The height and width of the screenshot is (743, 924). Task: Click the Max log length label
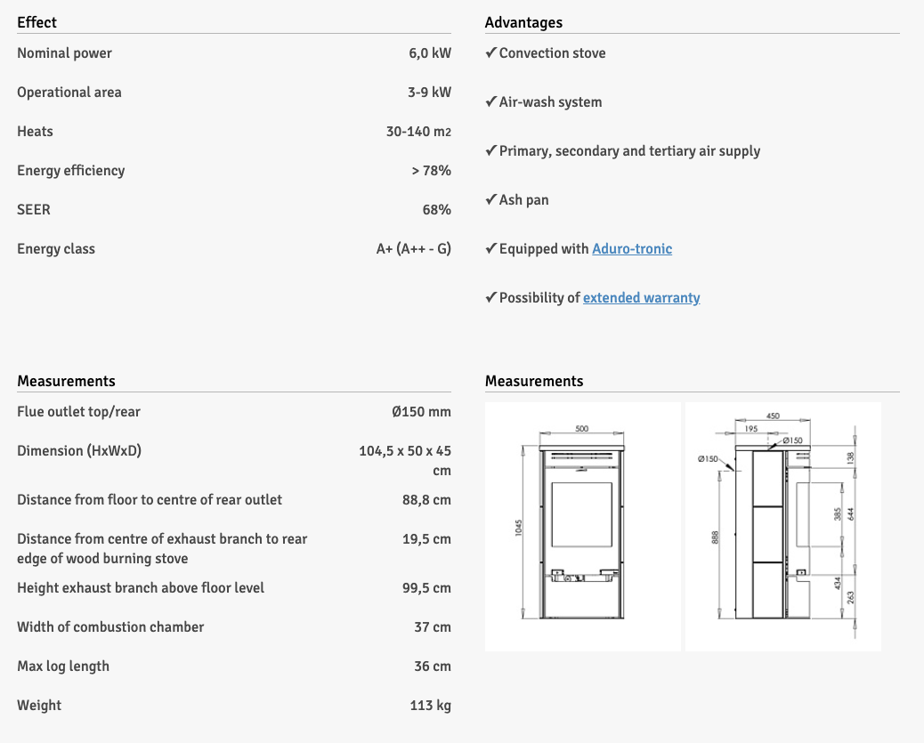(x=63, y=666)
